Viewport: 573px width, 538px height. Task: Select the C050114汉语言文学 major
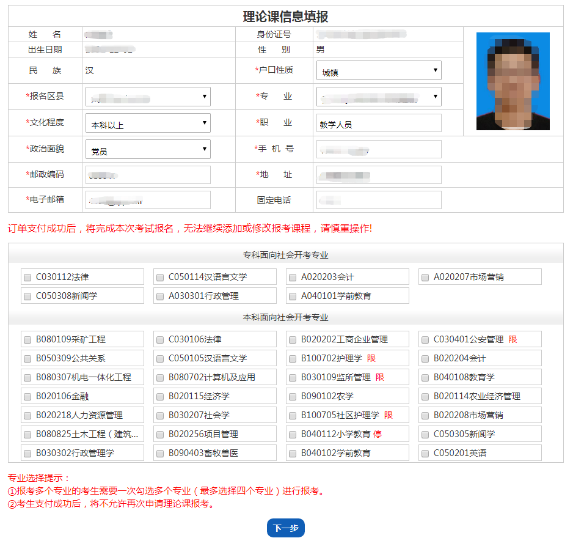(159, 277)
